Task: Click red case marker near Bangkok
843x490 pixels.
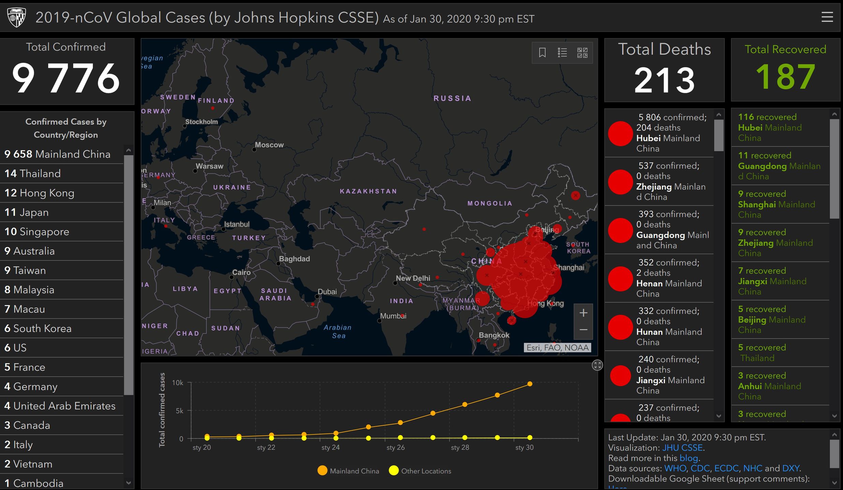Action: click(478, 340)
